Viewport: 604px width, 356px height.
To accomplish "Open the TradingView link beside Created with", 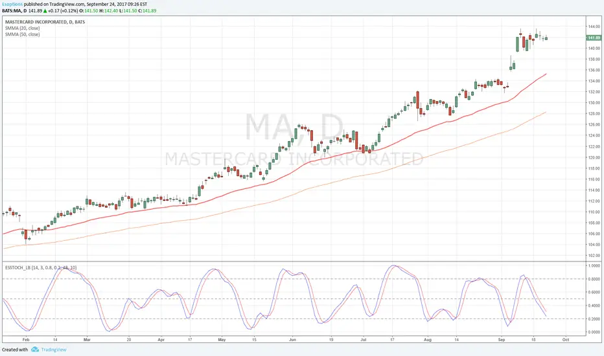I will pos(54,350).
